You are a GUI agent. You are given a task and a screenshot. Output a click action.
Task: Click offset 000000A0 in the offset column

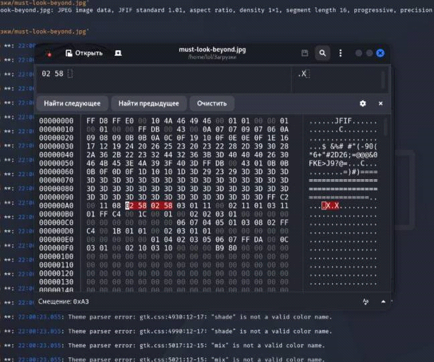point(56,205)
